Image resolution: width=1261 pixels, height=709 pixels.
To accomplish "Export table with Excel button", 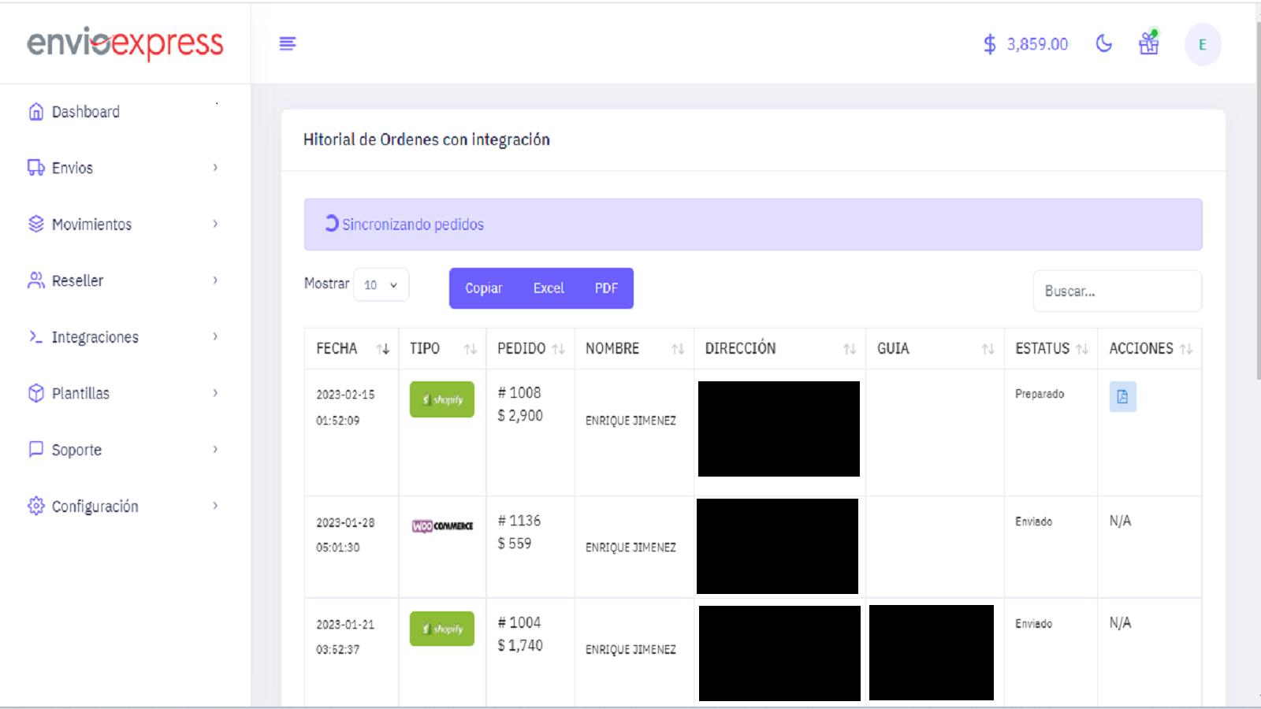I will 549,288.
